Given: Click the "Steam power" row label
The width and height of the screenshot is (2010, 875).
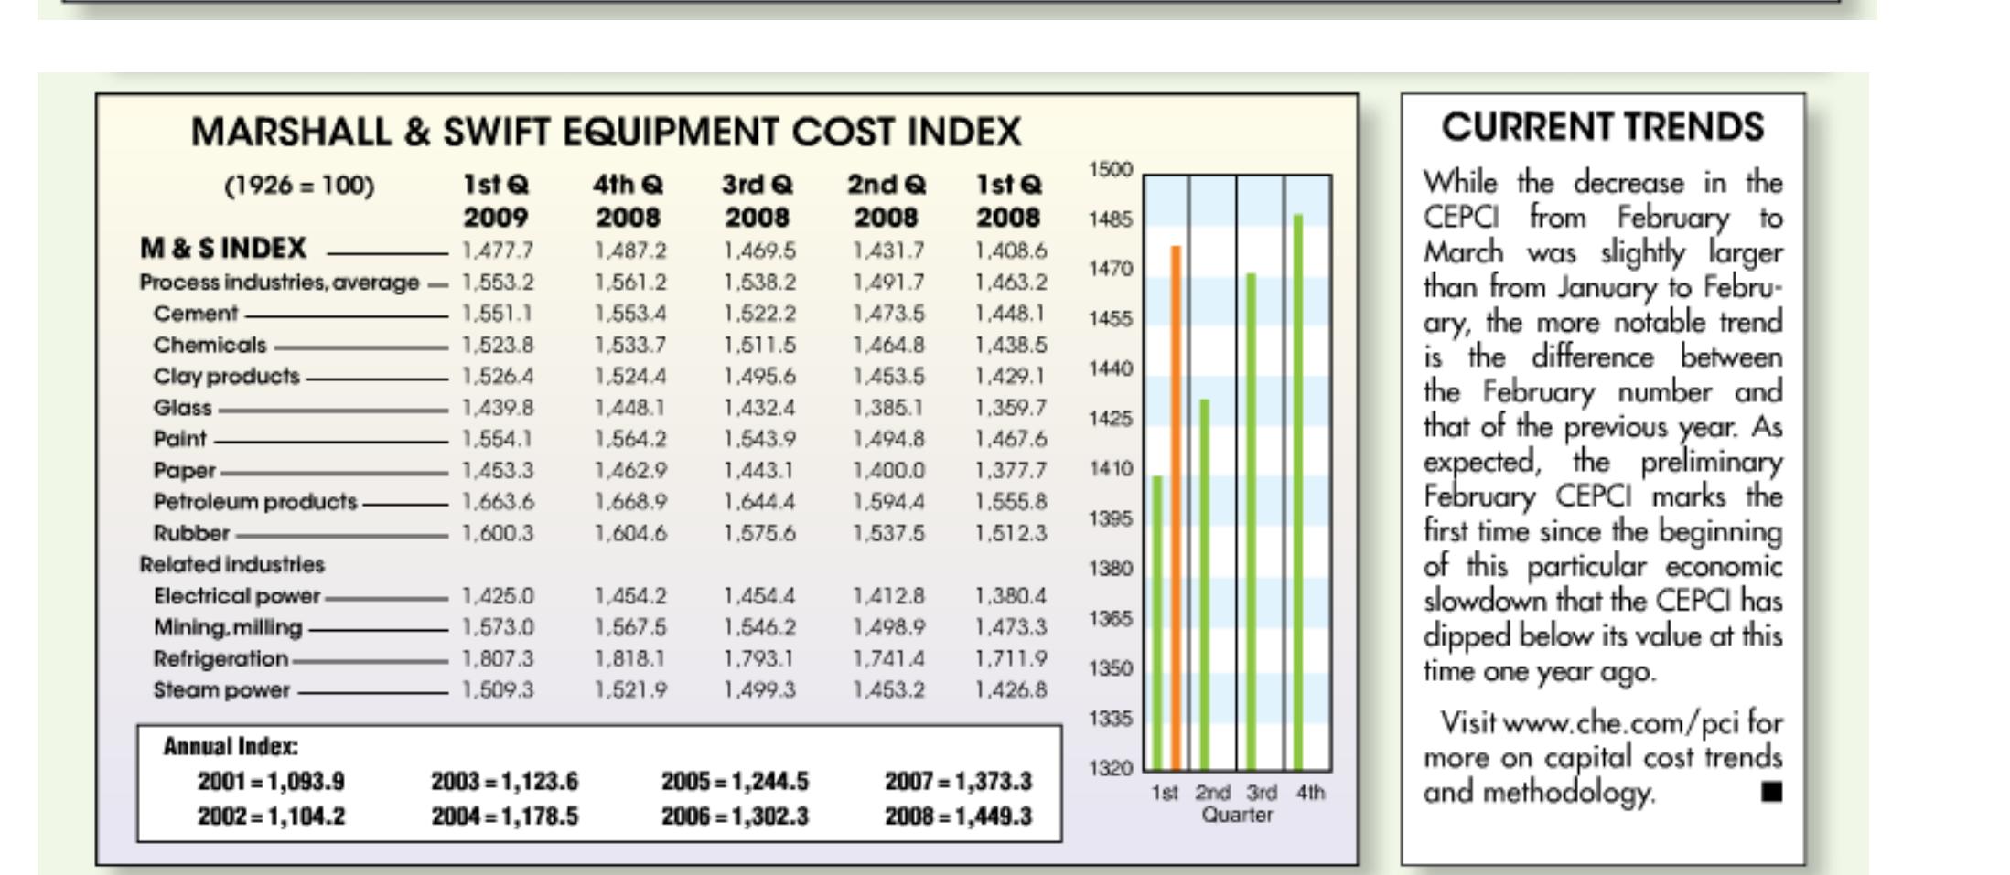Looking at the screenshot, I should coord(221,690).
